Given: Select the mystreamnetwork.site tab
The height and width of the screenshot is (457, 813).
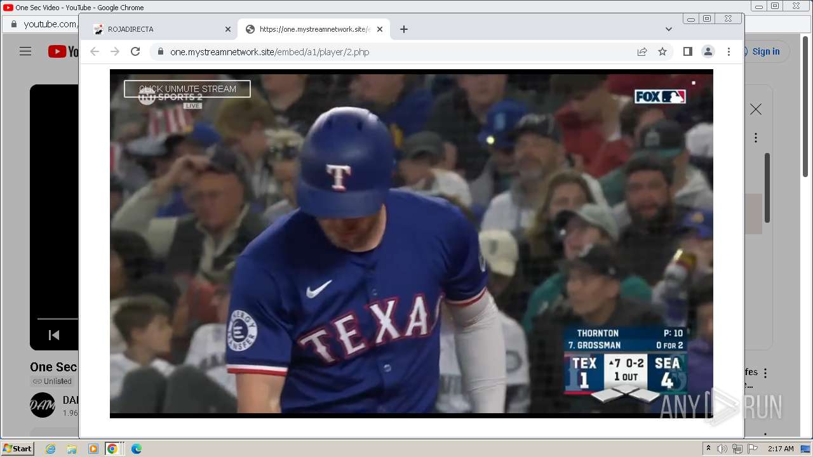Looking at the screenshot, I should 314,29.
